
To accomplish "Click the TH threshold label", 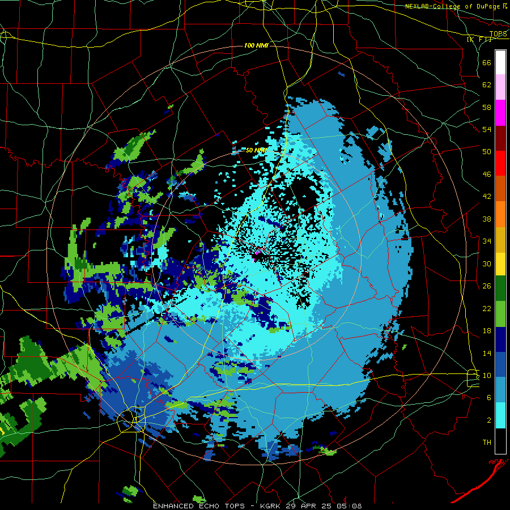I will point(487,443).
